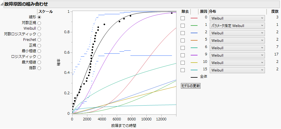Check the 除去 box for cause 10

(183, 63)
